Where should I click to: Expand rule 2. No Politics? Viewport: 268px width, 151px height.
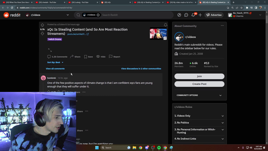pyautogui.click(x=199, y=123)
